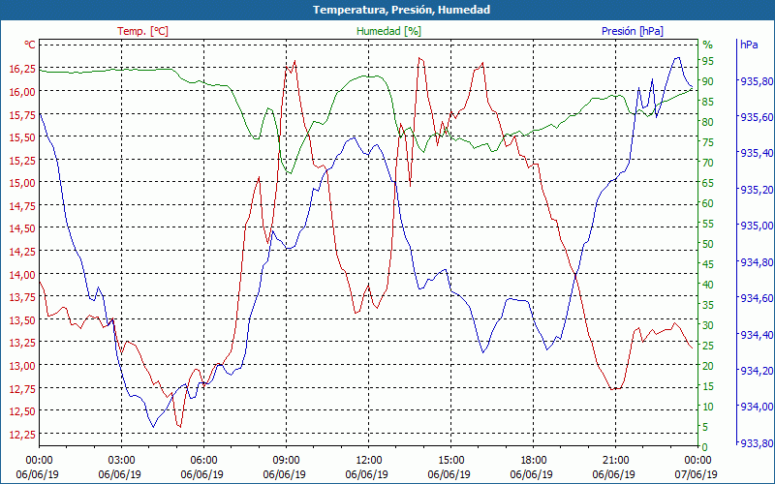
Task: Click the 07/06/19 date label
Action: click(696, 475)
